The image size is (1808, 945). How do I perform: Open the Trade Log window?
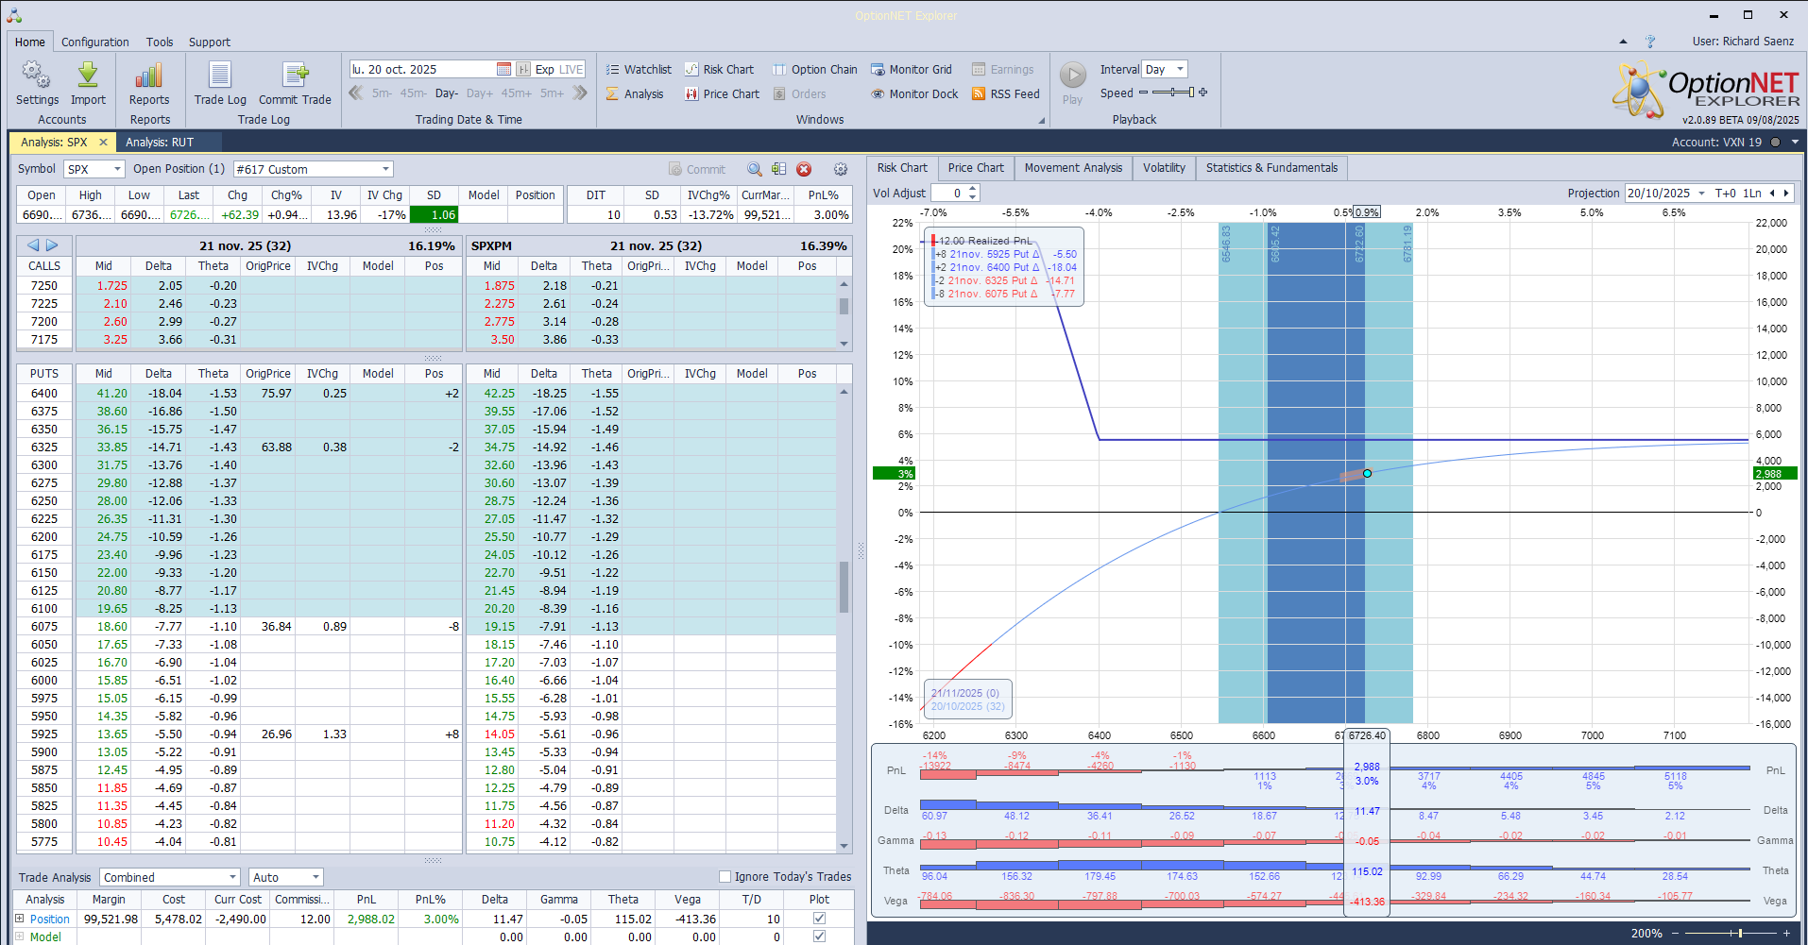[220, 83]
